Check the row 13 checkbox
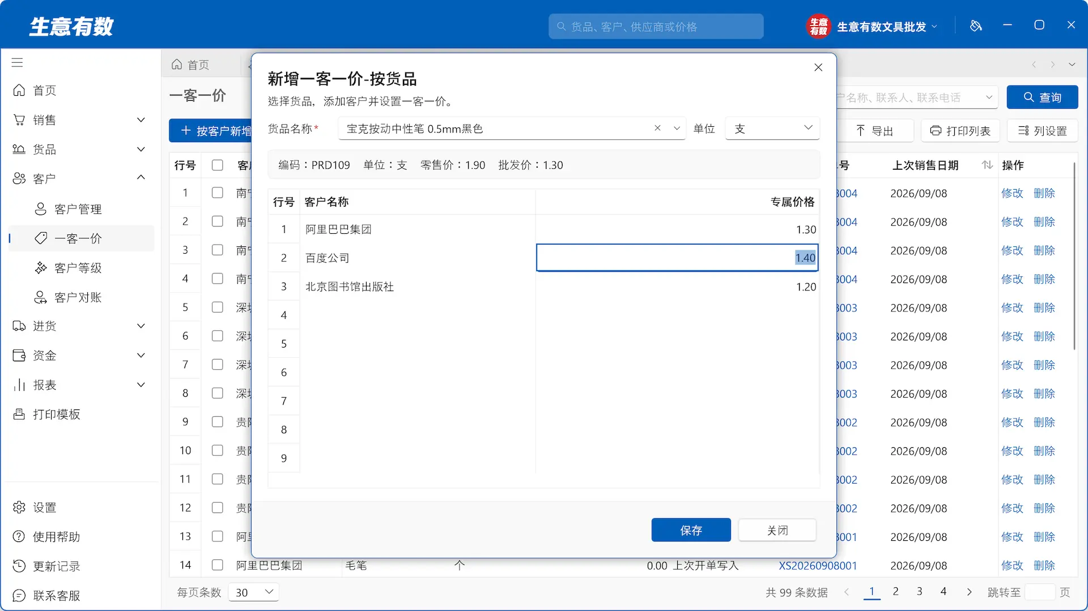 point(218,536)
